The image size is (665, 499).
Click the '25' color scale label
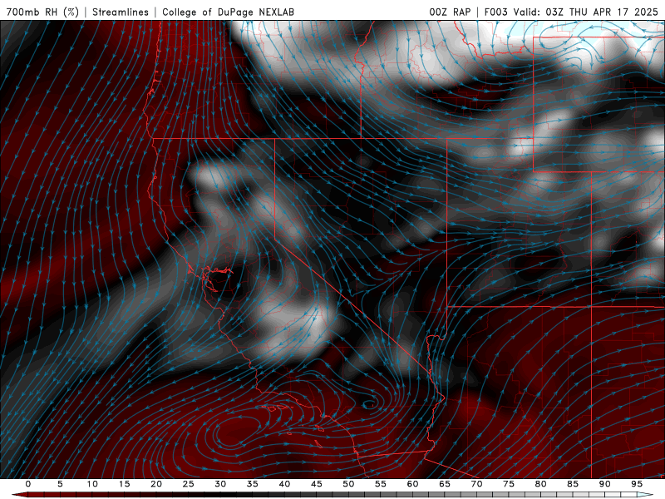tap(189, 484)
